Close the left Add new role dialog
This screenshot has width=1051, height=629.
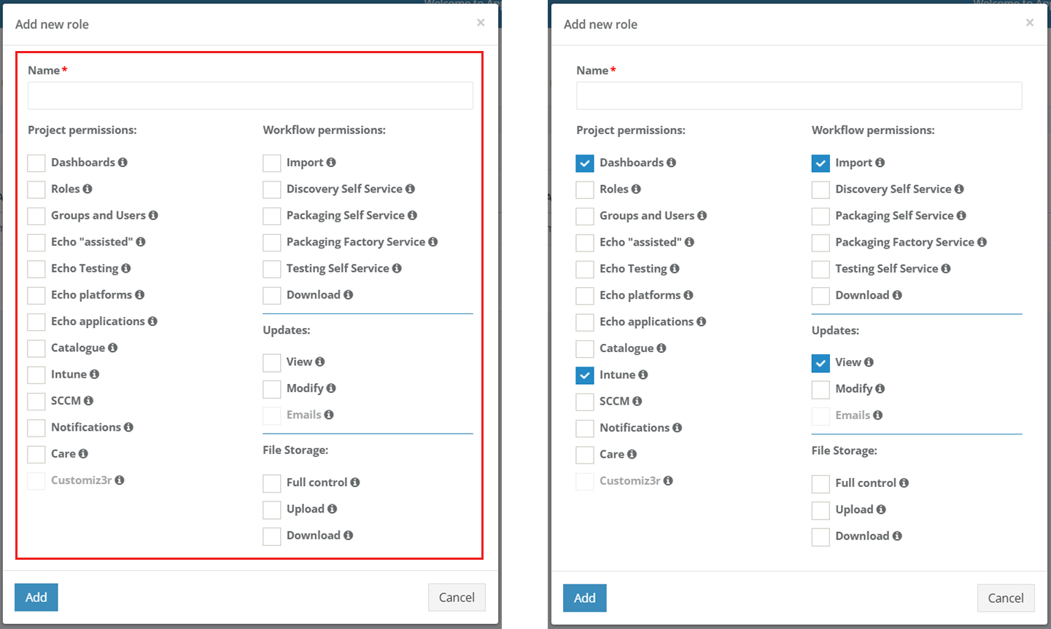tap(481, 23)
